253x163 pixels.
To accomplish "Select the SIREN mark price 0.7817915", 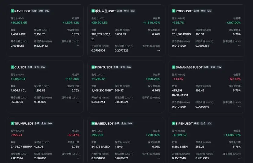I will point(202,158).
